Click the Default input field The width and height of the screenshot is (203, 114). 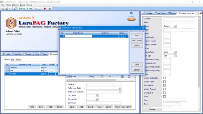104,85
